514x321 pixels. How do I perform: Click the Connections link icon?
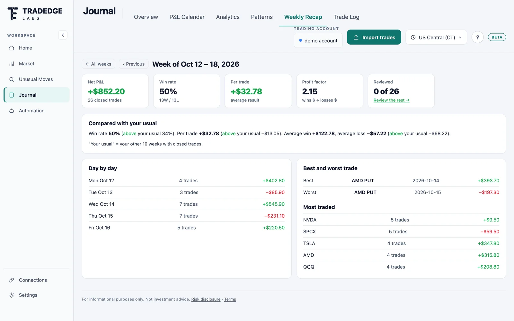pos(12,280)
